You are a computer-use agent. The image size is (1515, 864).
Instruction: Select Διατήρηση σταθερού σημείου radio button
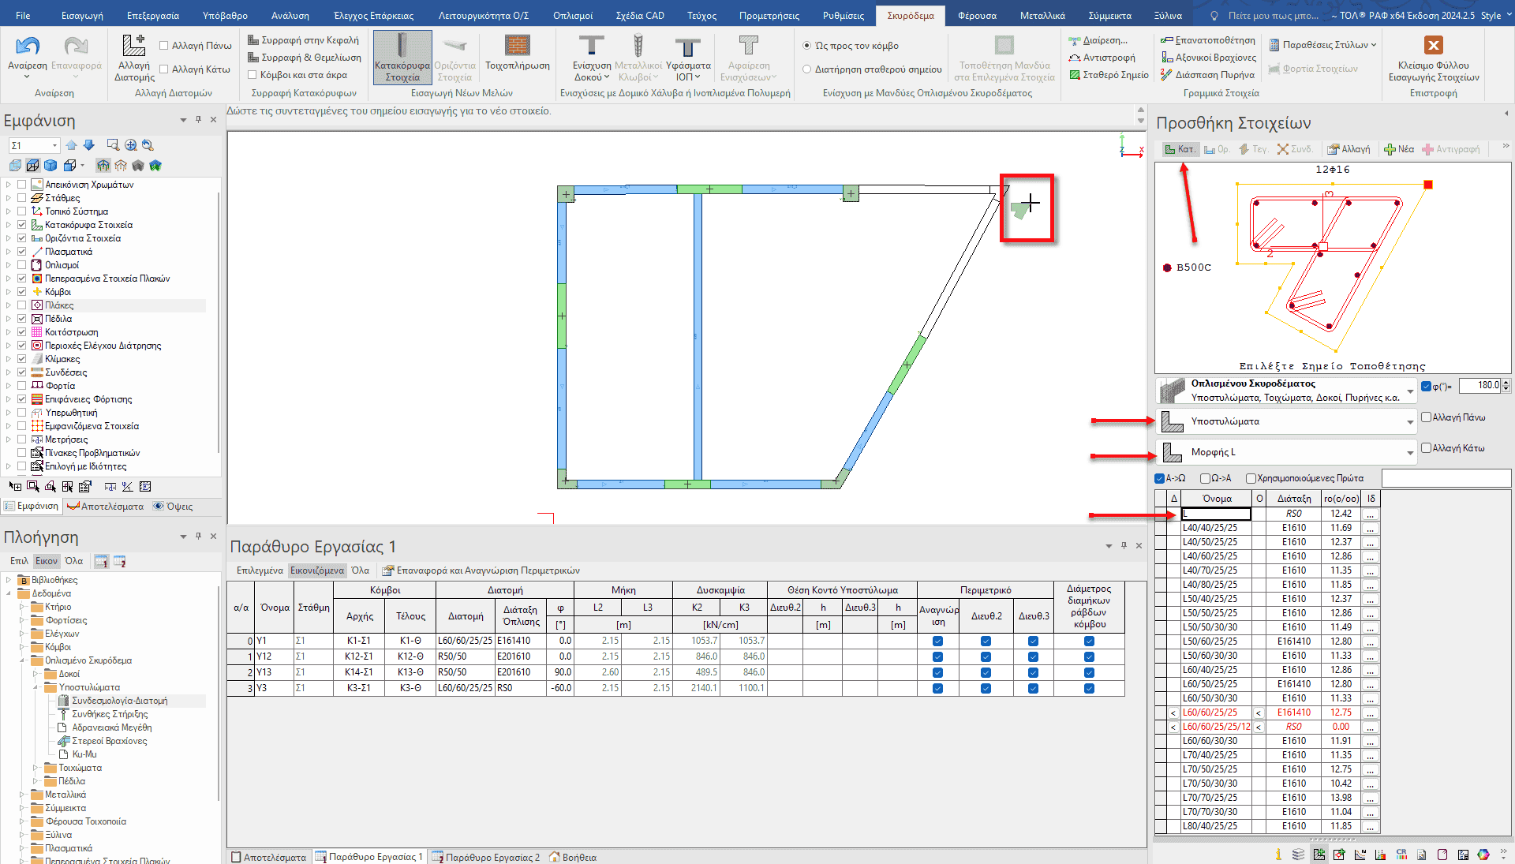(807, 69)
